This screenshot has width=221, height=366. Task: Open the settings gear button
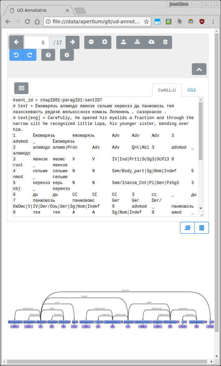pyautogui.click(x=67, y=55)
